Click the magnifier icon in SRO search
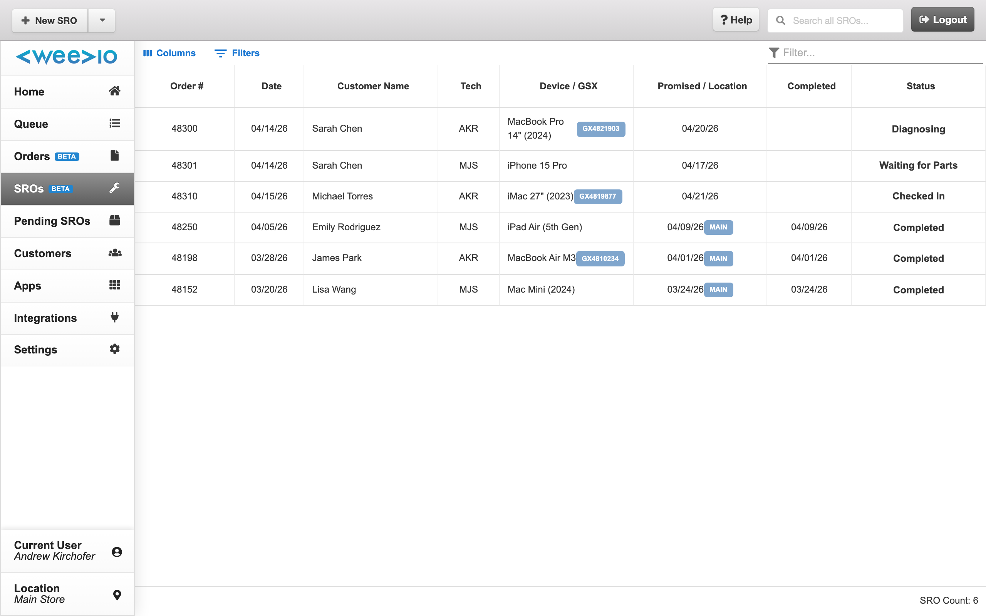 [780, 20]
